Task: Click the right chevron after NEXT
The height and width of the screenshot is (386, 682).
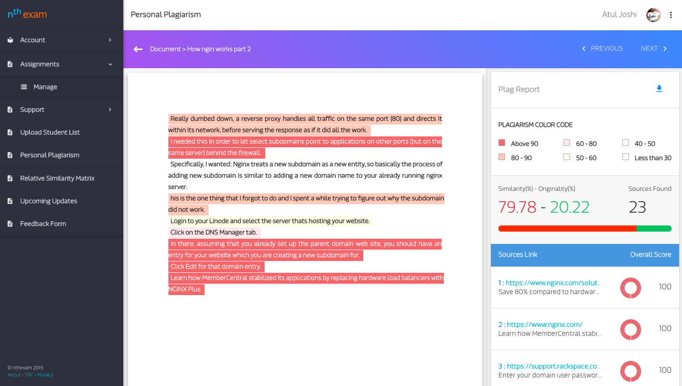Action: point(665,49)
